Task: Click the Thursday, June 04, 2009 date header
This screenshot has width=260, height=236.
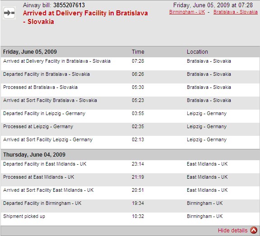Action: (x=34, y=155)
